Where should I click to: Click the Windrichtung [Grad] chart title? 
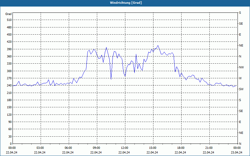click(125, 3)
